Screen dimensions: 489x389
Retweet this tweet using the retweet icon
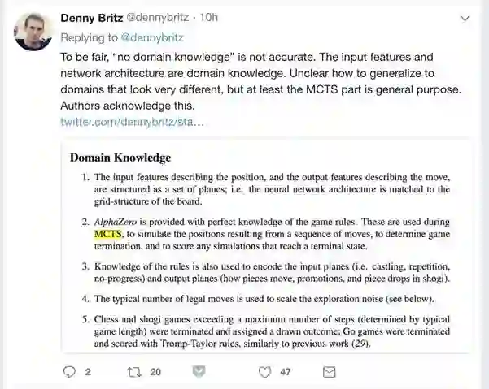[134, 372]
